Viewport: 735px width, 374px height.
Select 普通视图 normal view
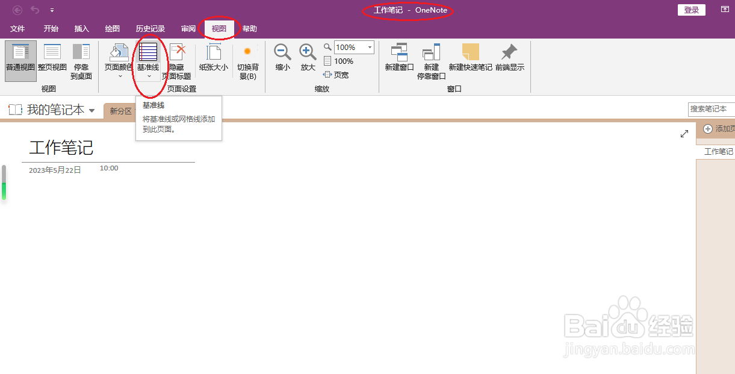coord(20,60)
